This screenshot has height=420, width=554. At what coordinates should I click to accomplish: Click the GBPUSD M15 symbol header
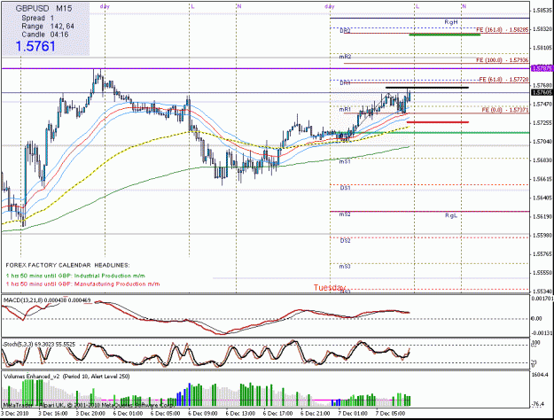point(43,9)
